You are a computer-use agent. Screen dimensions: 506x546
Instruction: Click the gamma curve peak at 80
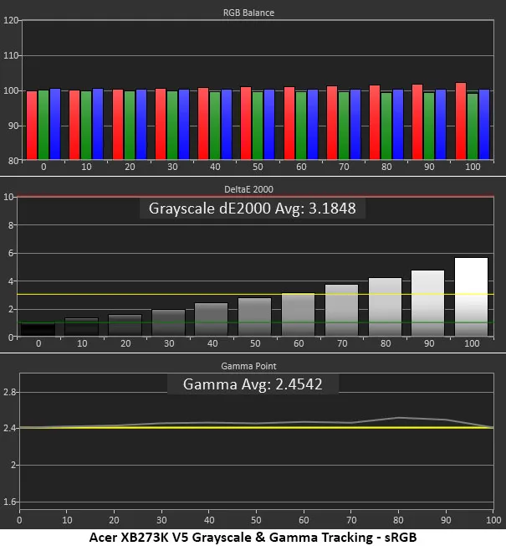pos(400,417)
